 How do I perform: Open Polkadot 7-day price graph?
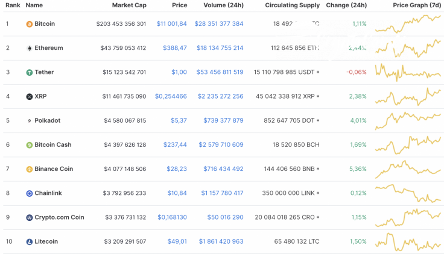point(408,120)
